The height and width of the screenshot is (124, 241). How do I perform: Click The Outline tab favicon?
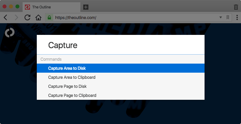[27, 7]
